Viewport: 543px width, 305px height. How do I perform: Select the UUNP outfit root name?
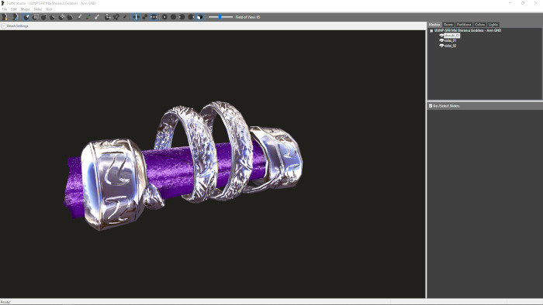click(468, 30)
